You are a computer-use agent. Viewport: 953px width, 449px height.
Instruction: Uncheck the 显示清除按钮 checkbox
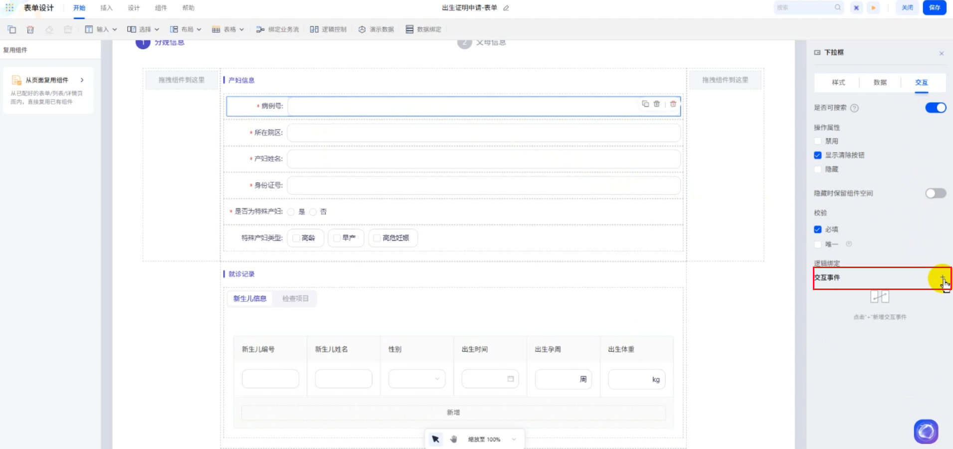pos(818,155)
